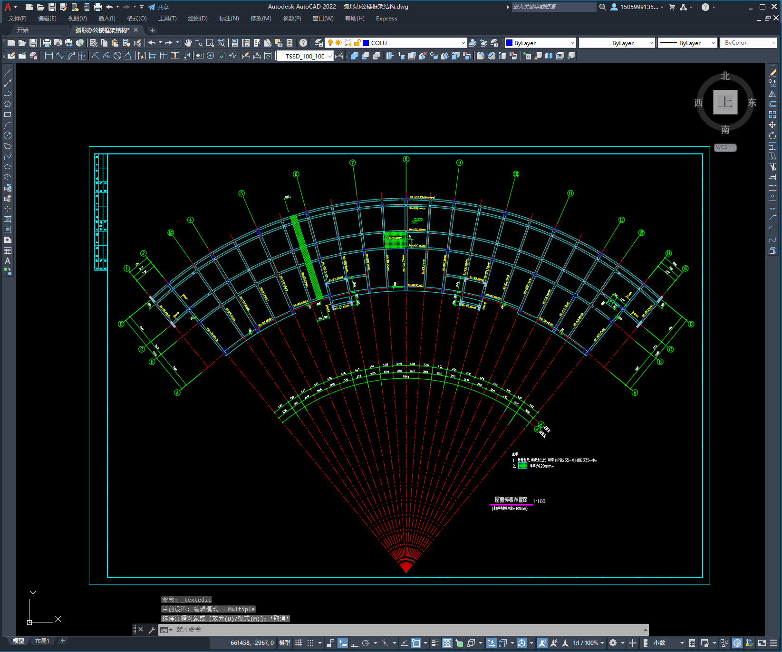The image size is (782, 652).
Task: Toggle lineweight display in status bar
Action: (x=435, y=643)
